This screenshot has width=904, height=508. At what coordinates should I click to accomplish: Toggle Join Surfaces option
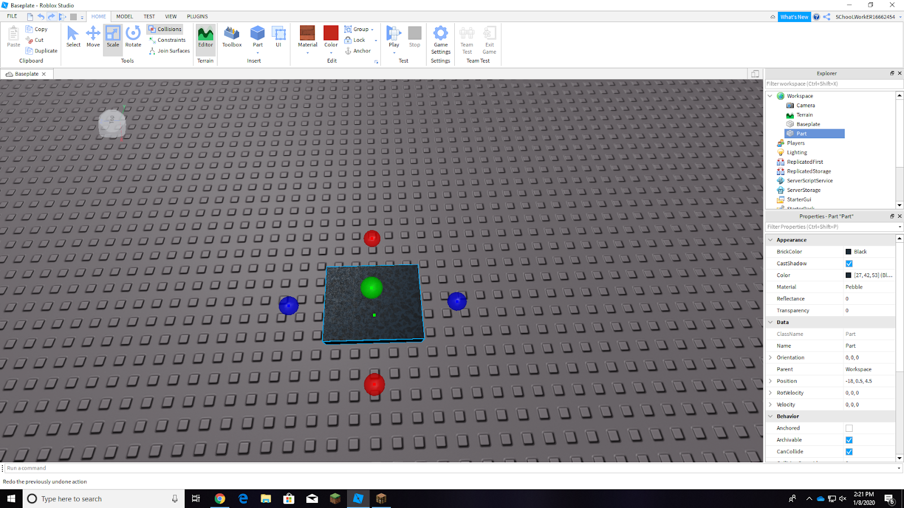coord(169,51)
